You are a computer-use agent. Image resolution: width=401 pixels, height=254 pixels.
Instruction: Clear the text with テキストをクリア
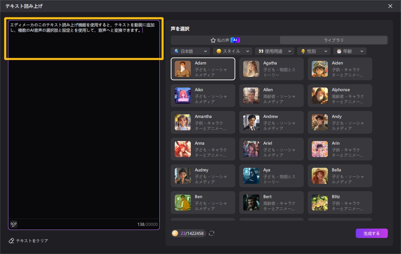[x=28, y=241]
